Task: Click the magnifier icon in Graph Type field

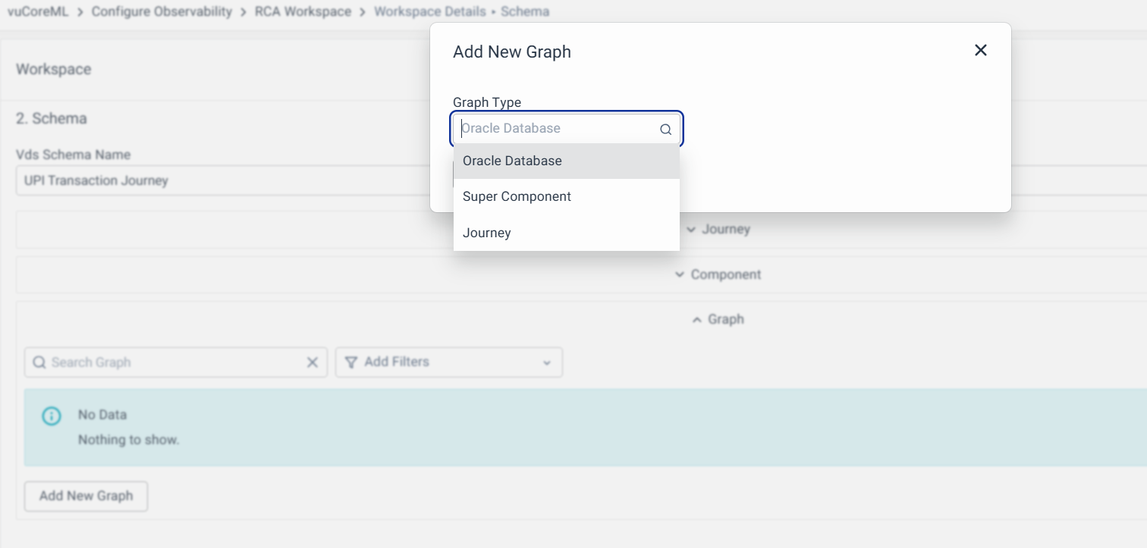Action: [665, 130]
